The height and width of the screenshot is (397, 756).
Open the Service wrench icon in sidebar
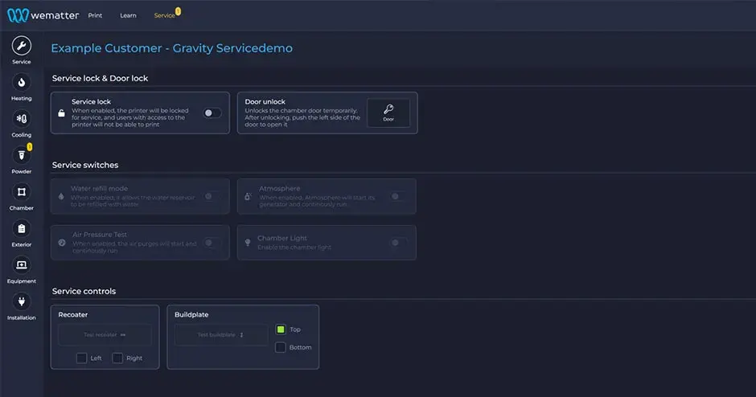tap(22, 46)
